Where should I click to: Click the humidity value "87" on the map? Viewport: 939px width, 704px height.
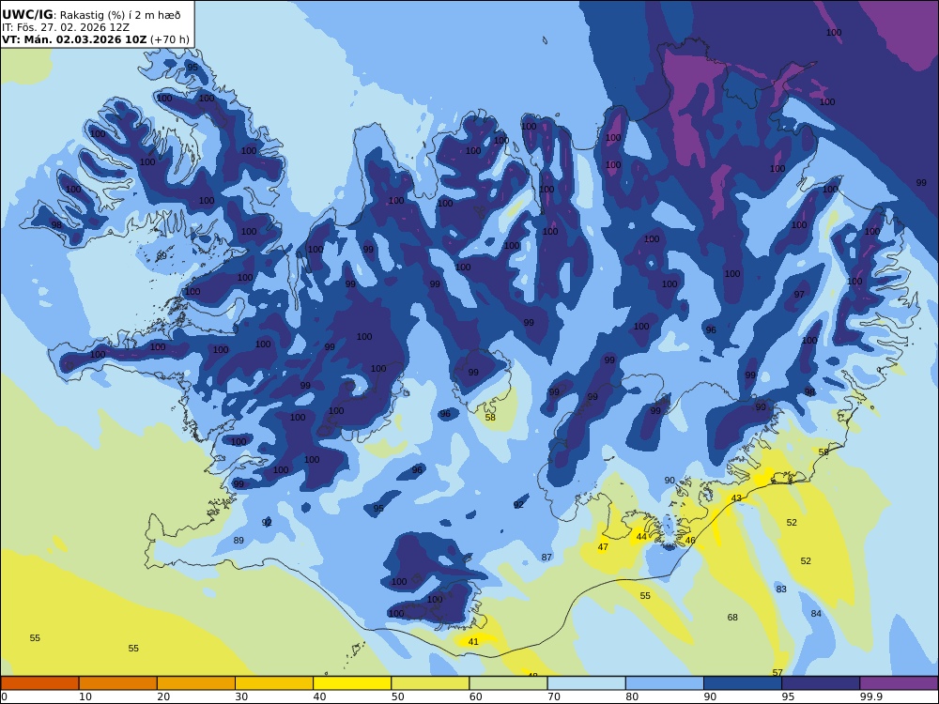coord(546,558)
